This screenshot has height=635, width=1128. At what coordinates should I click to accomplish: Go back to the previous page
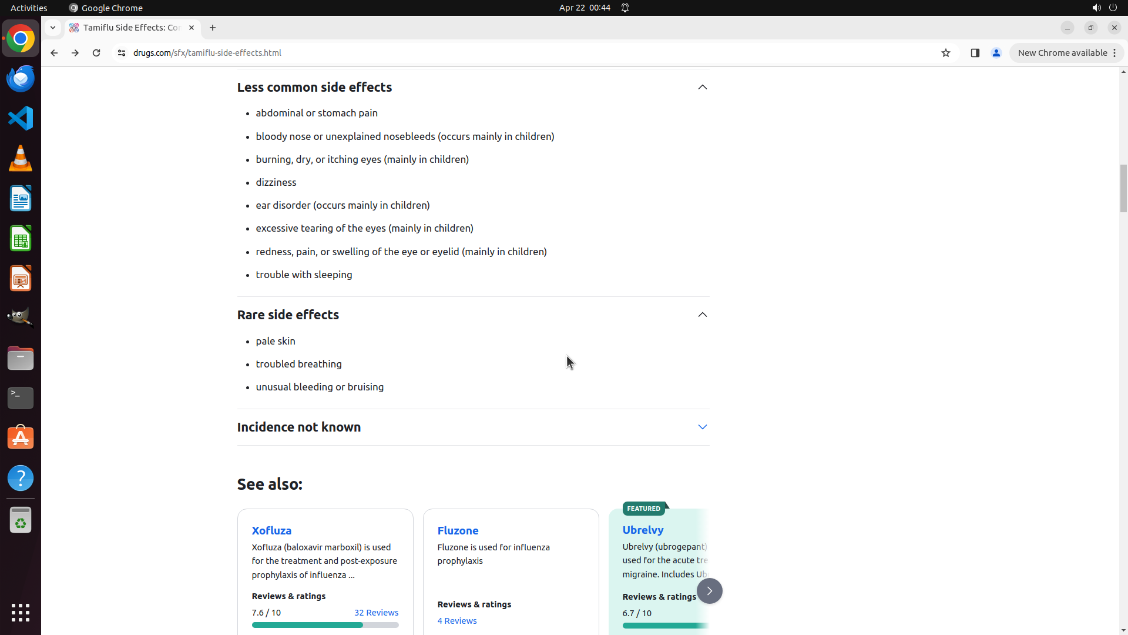(54, 53)
